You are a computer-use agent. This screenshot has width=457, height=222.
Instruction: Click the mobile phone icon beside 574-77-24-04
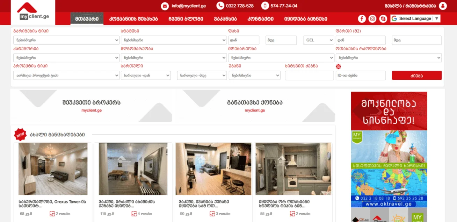(265, 6)
